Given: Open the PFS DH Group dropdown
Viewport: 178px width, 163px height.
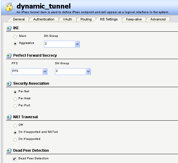Looking at the screenshot, I should (x=73, y=72).
